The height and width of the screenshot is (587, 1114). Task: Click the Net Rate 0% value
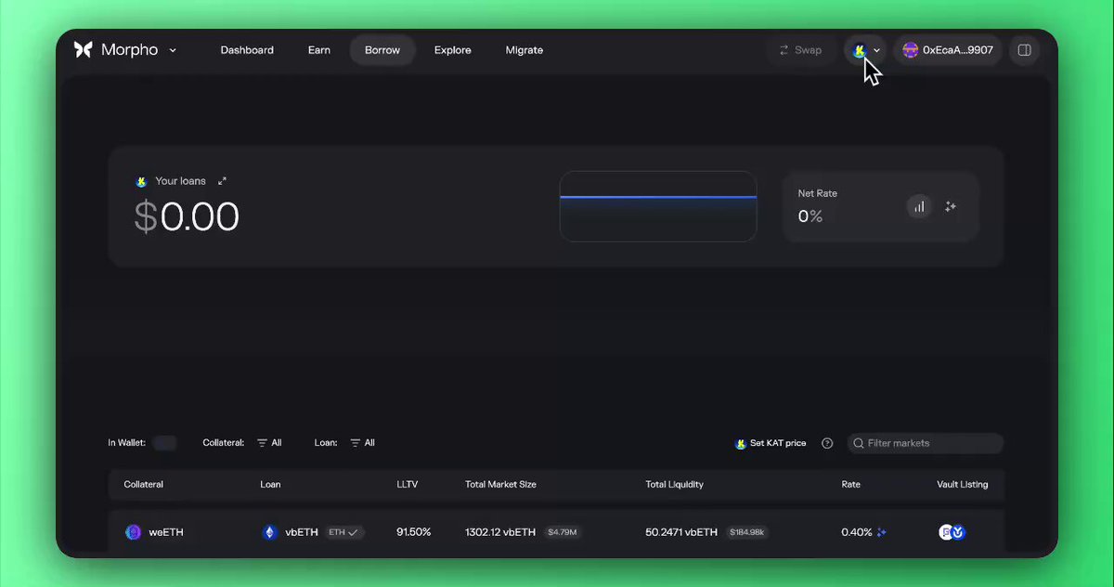pos(810,216)
